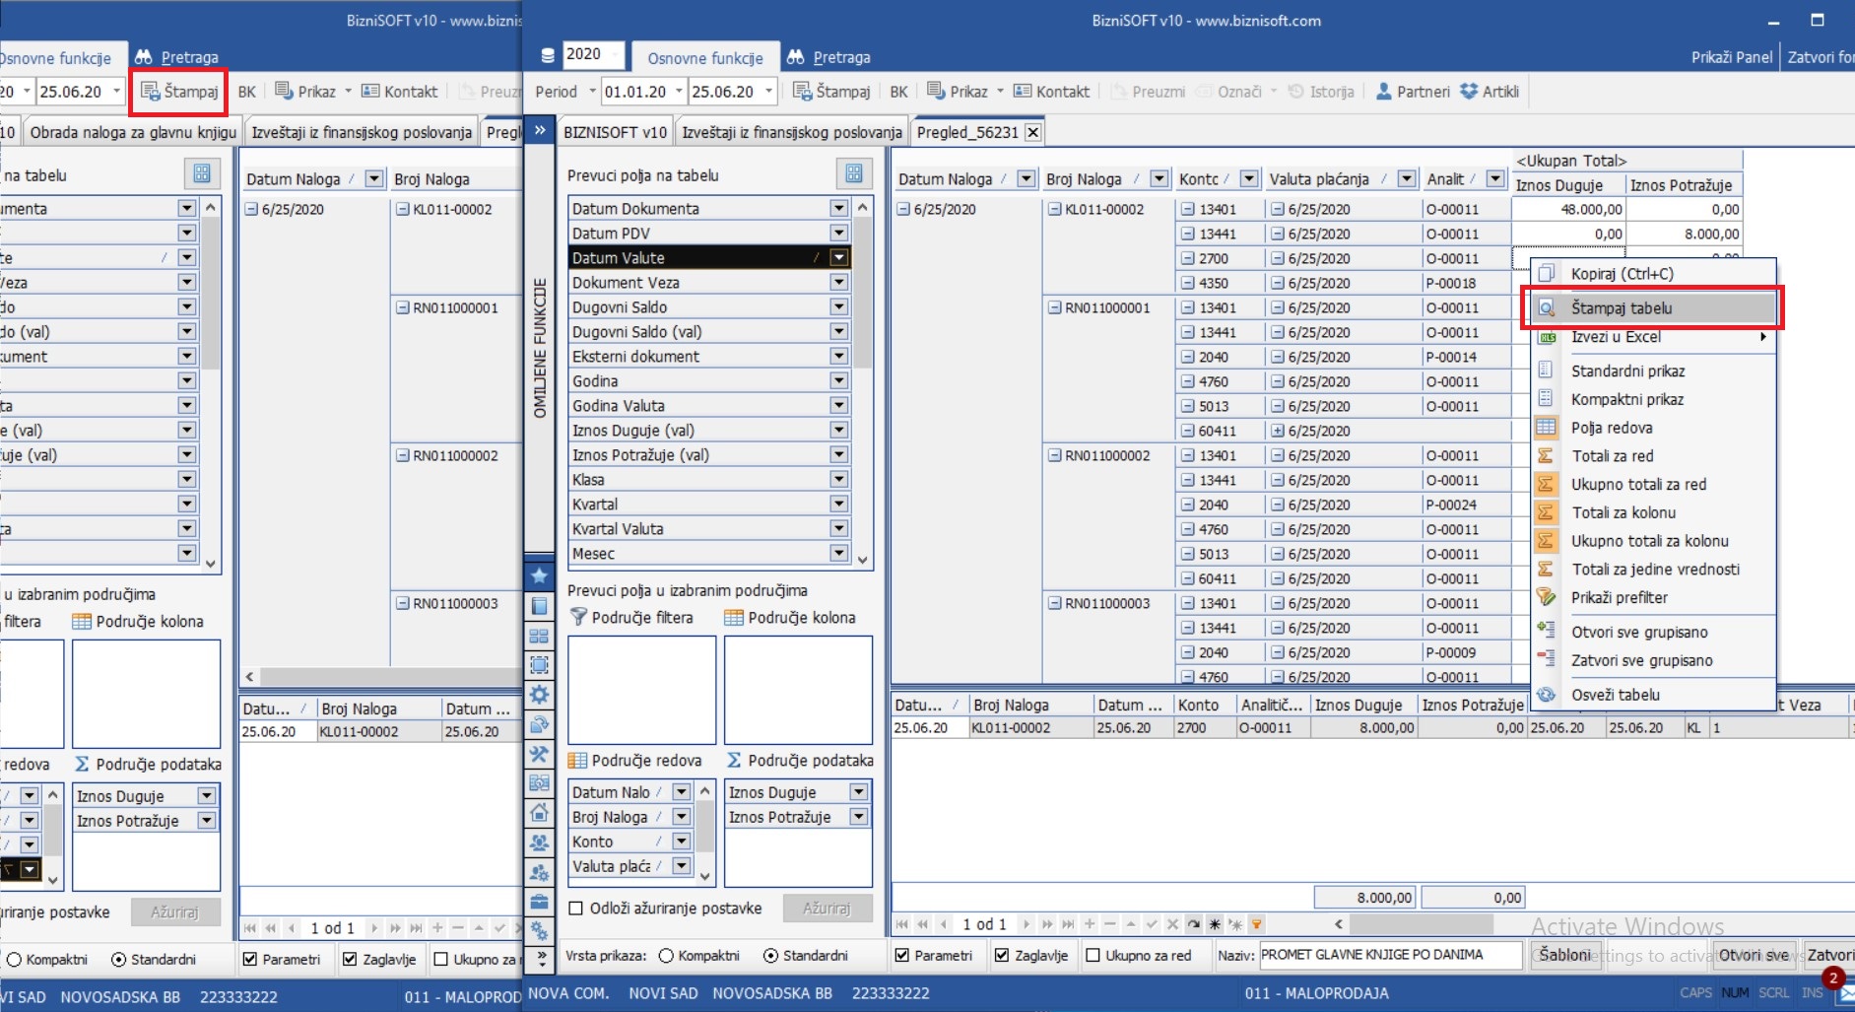
Task: Select Kompaktni prikaz in context menu
Action: (x=1653, y=399)
